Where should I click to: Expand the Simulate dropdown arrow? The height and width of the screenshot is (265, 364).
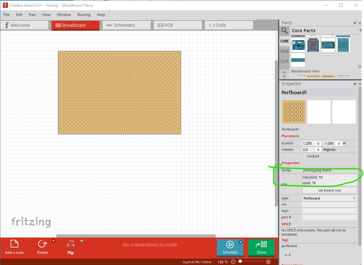[241, 242]
